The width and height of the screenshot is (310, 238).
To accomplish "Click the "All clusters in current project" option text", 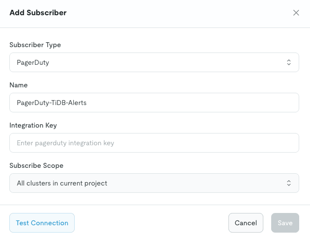I will tap(62, 184).
